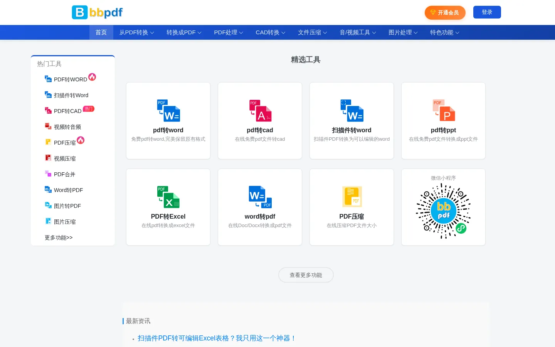Screen dimensions: 555x347
Task: Expand the PDF处理 dropdown menu
Action: click(x=229, y=32)
